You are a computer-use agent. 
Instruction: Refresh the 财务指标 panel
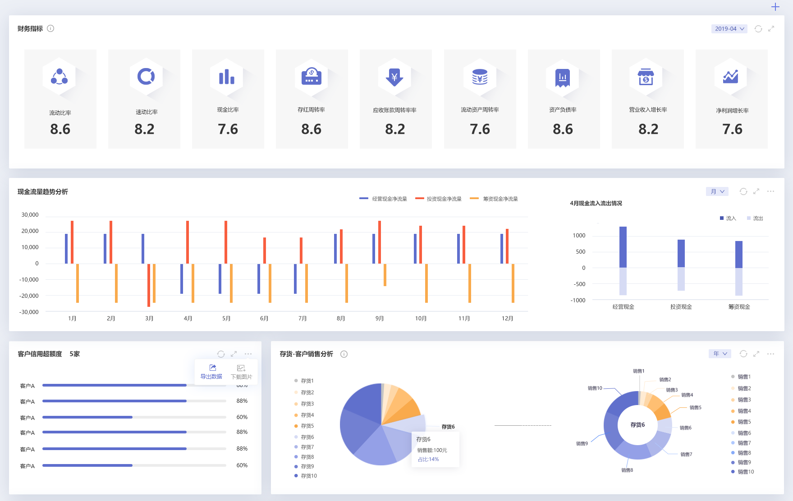(758, 29)
